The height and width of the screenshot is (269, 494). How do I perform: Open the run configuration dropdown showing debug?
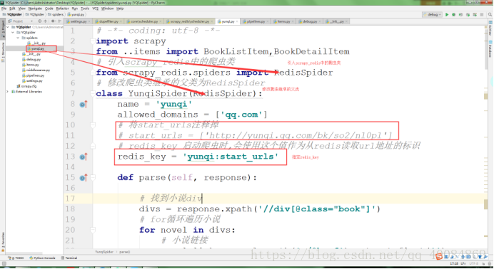pyautogui.click(x=433, y=14)
